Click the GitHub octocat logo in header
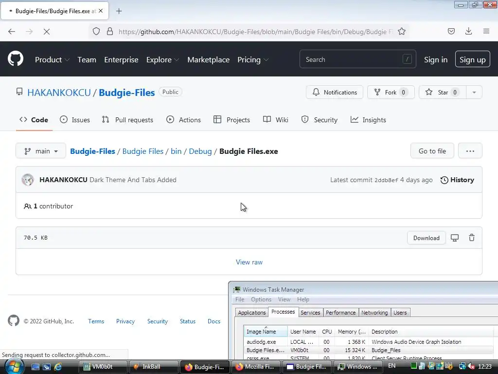This screenshot has height=374, width=498. [16, 59]
